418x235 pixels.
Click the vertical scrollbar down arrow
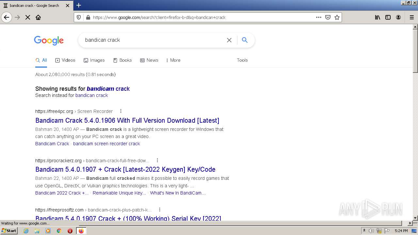tap(415, 218)
